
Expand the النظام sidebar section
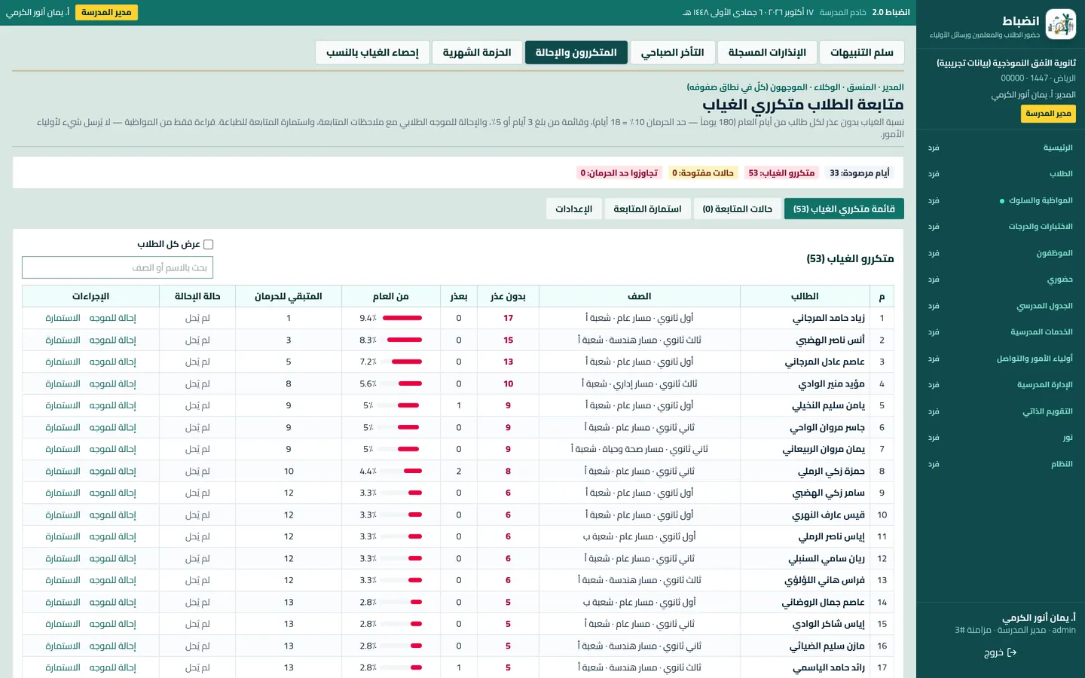point(1001,464)
